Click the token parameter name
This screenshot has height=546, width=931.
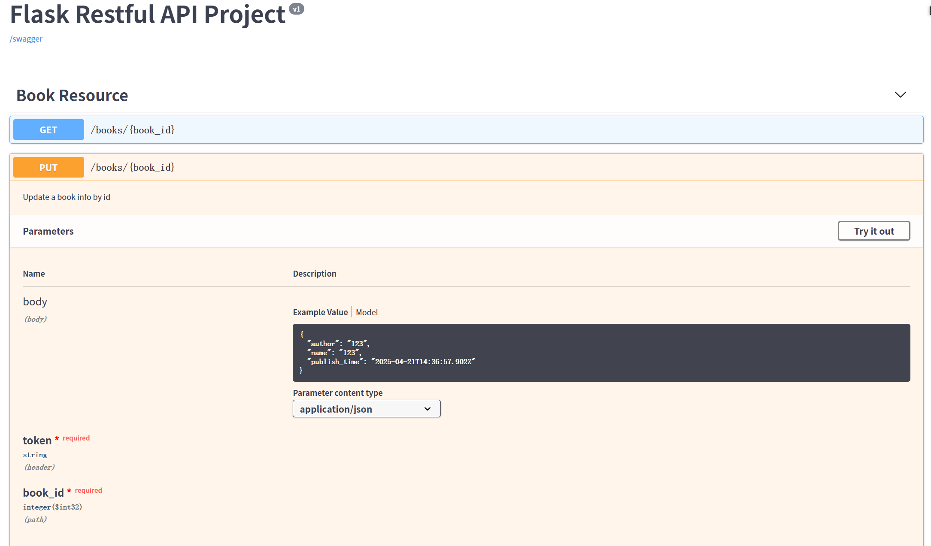[x=37, y=440]
